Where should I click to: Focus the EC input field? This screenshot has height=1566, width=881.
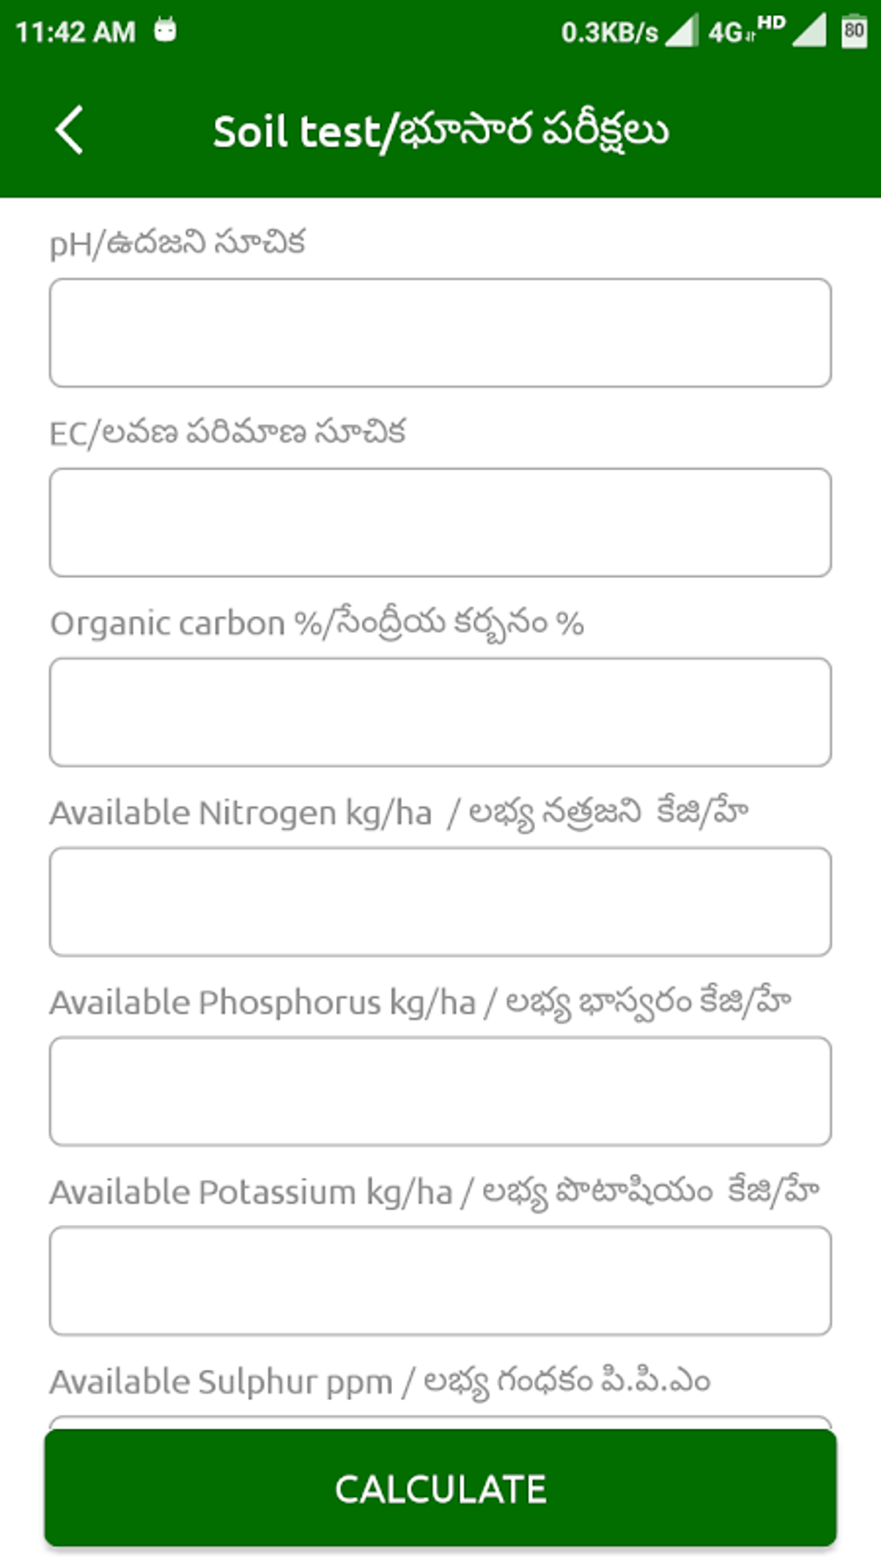pyautogui.click(x=440, y=523)
